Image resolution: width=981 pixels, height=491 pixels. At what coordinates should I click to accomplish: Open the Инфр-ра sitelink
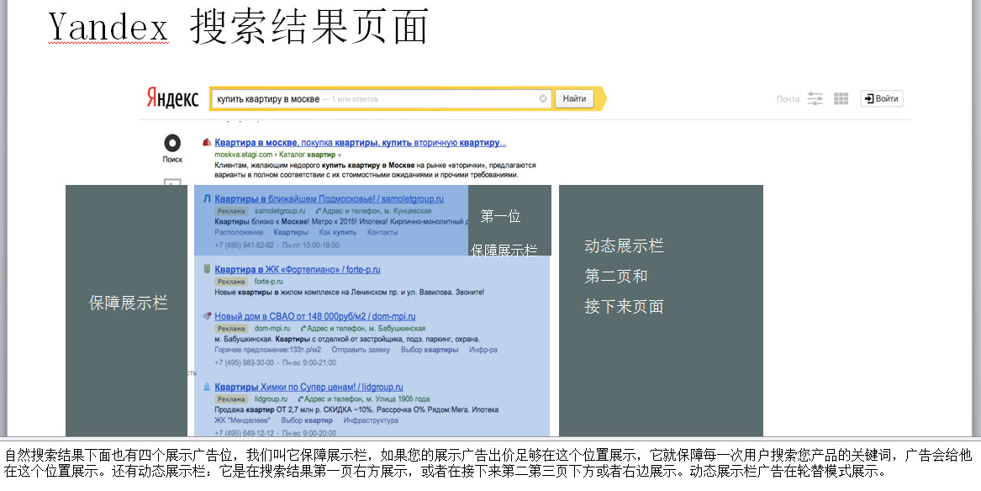[483, 350]
